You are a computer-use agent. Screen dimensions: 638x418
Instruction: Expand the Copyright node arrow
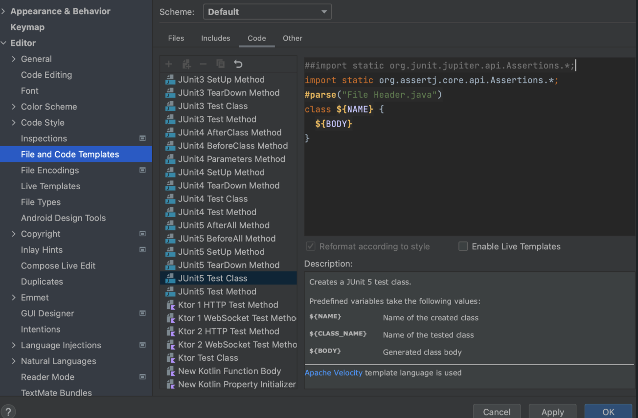(14, 234)
